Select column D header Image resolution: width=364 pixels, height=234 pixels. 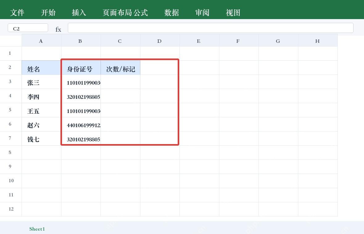pos(160,41)
